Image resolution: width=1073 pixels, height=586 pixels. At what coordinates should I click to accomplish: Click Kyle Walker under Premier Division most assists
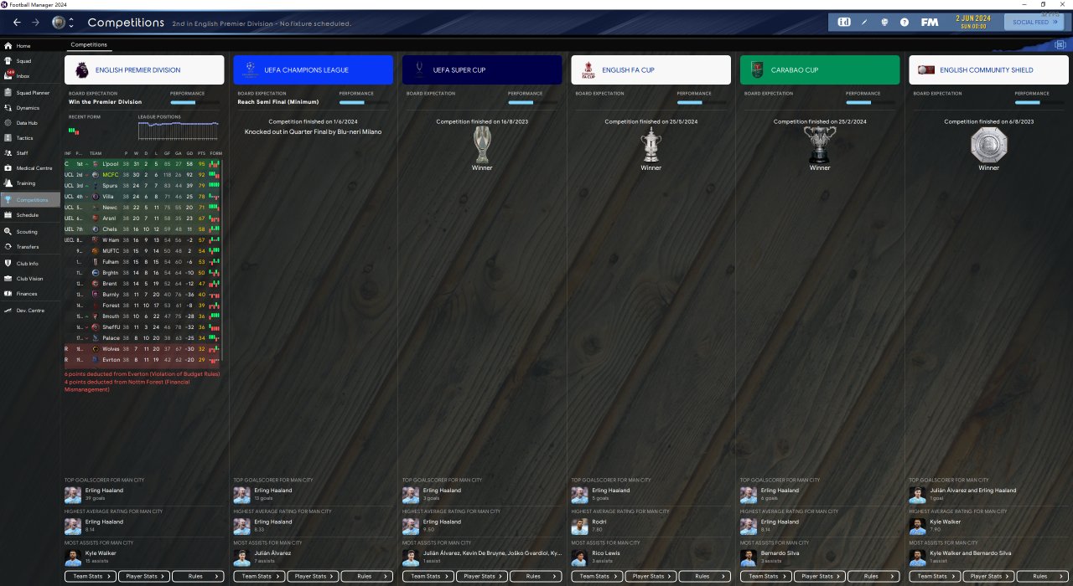pyautogui.click(x=101, y=553)
